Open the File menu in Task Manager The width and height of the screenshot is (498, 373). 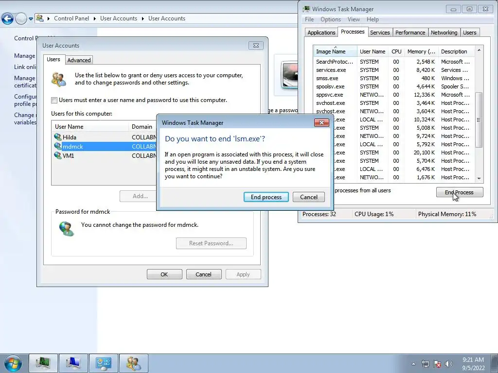click(x=309, y=19)
